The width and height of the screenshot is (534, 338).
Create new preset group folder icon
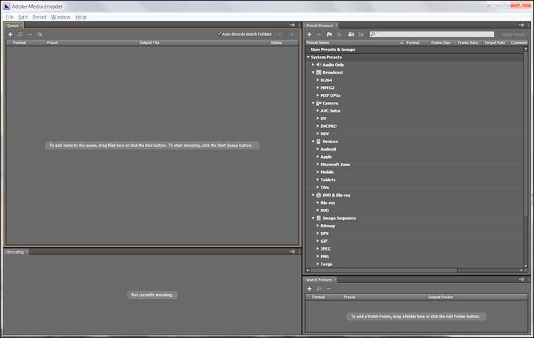pos(329,35)
